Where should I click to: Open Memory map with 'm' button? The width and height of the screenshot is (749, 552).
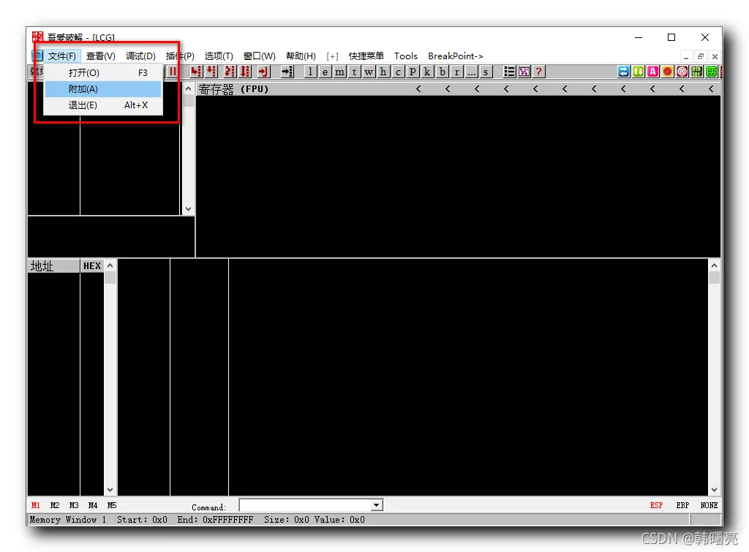pyautogui.click(x=339, y=72)
